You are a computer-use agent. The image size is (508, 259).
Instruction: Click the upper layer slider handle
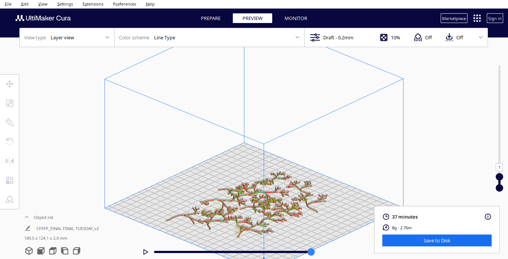[499, 177]
